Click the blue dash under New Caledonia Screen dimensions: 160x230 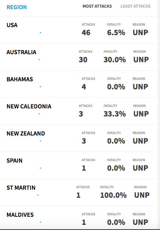[x=39, y=114]
